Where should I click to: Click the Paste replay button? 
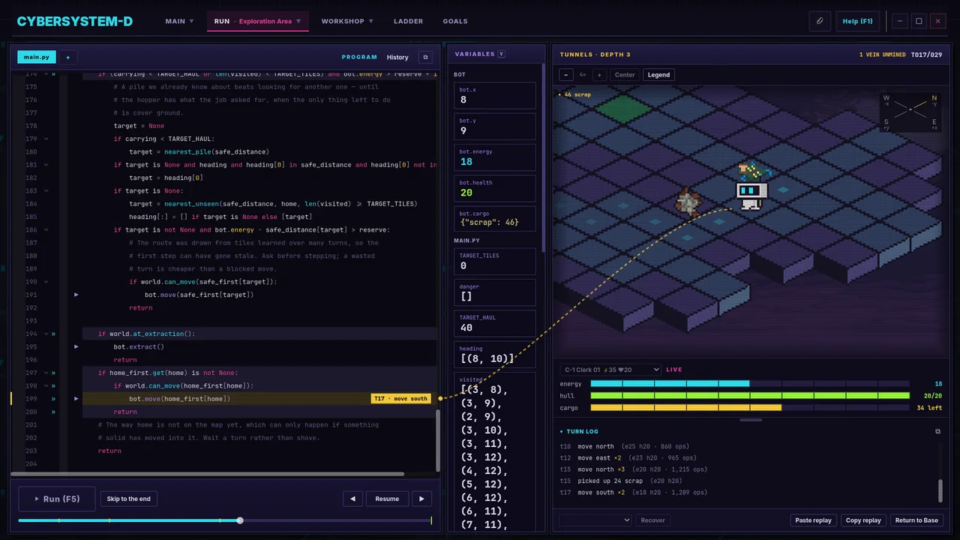813,520
